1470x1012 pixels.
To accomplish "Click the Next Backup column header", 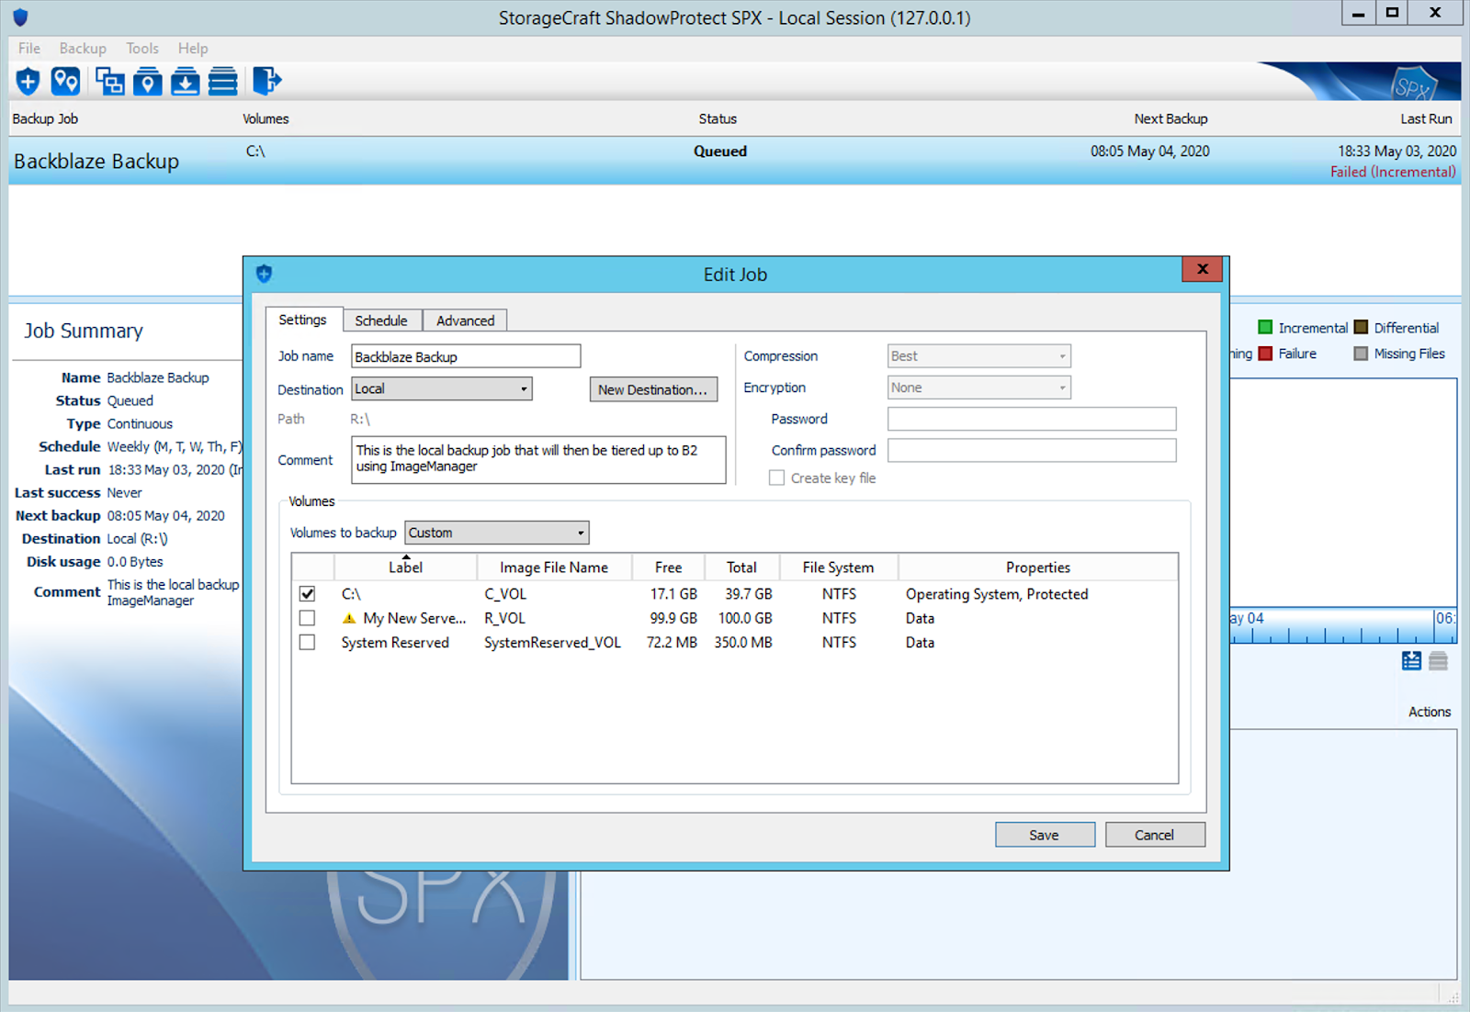I will coord(1170,118).
